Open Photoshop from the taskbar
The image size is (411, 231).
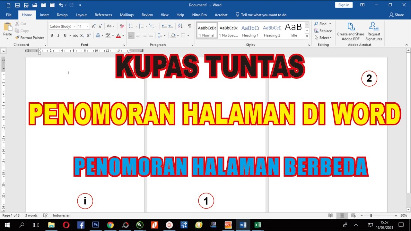[x=95, y=225]
